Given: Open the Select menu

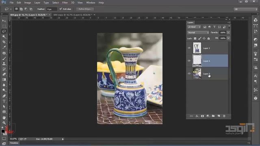Looking at the screenshot, I should click(55, 3).
